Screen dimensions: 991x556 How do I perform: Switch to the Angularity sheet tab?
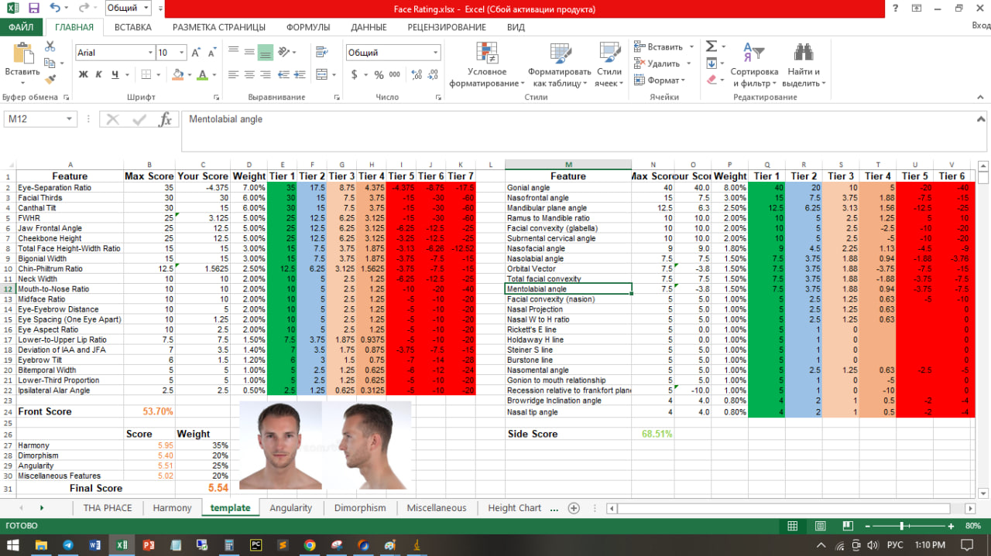[291, 508]
